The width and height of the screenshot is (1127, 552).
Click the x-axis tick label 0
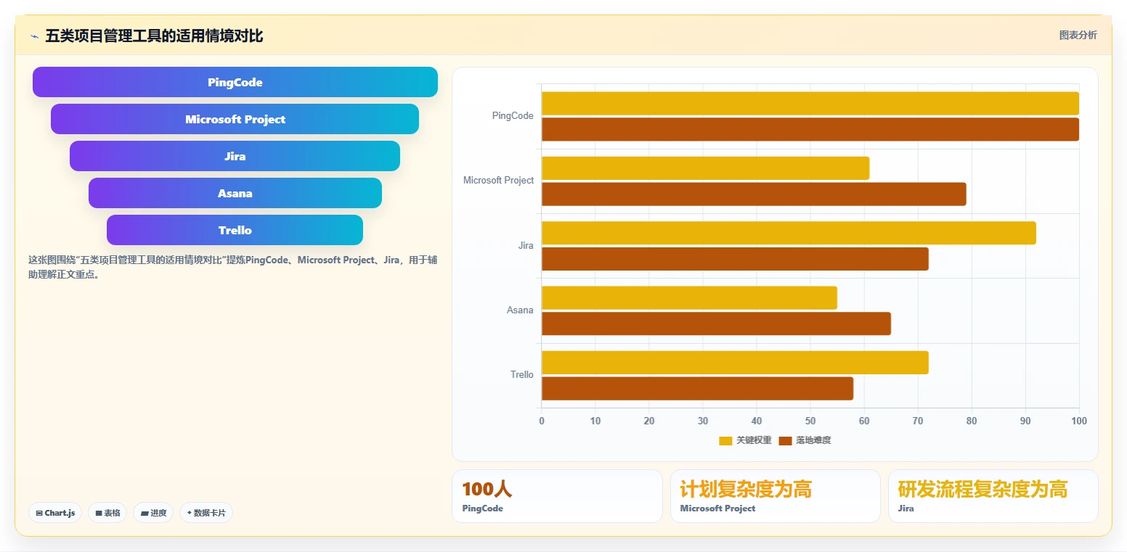tap(542, 421)
